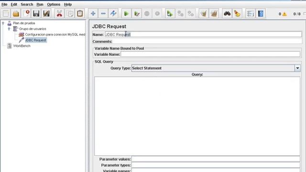The image size is (306, 172).
Task: Click the Save As toolbar icon
Action: (x=46, y=13)
